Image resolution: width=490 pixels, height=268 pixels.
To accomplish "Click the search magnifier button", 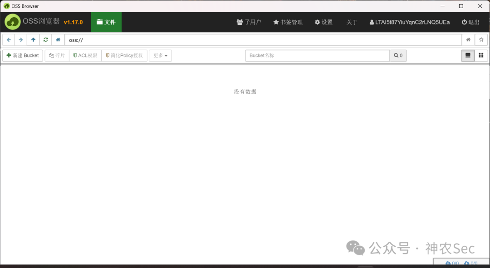I will click(x=398, y=56).
